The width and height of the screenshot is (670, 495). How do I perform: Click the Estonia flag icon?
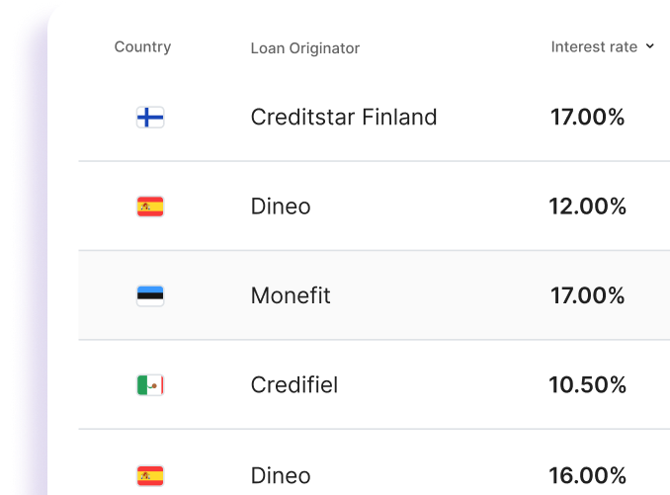[150, 295]
